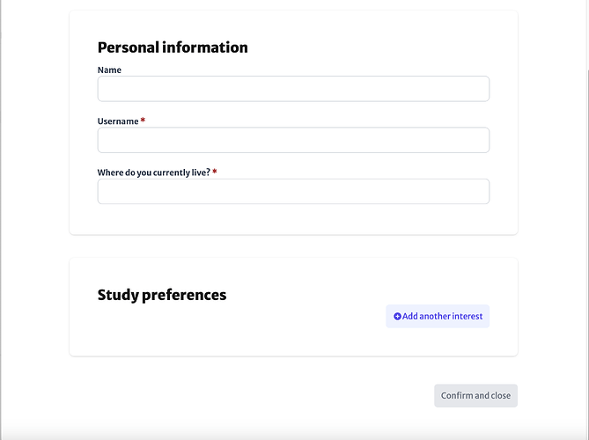Click the Username label text

point(118,121)
